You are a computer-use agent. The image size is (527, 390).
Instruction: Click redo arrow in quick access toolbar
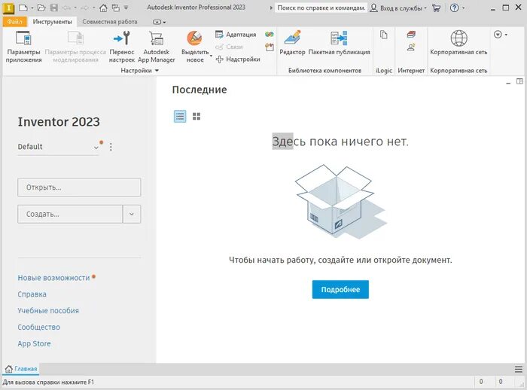click(x=84, y=8)
